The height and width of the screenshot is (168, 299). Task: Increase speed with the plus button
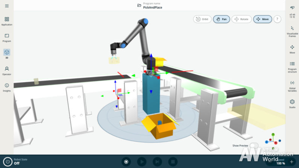pos(291,162)
